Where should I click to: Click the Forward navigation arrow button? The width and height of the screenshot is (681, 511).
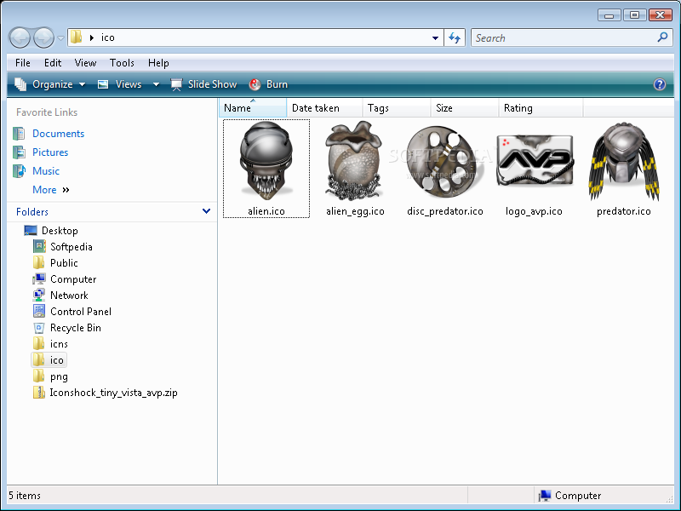(43, 37)
